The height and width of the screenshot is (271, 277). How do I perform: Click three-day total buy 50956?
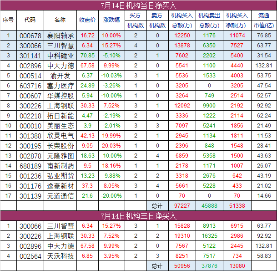pos(182,266)
